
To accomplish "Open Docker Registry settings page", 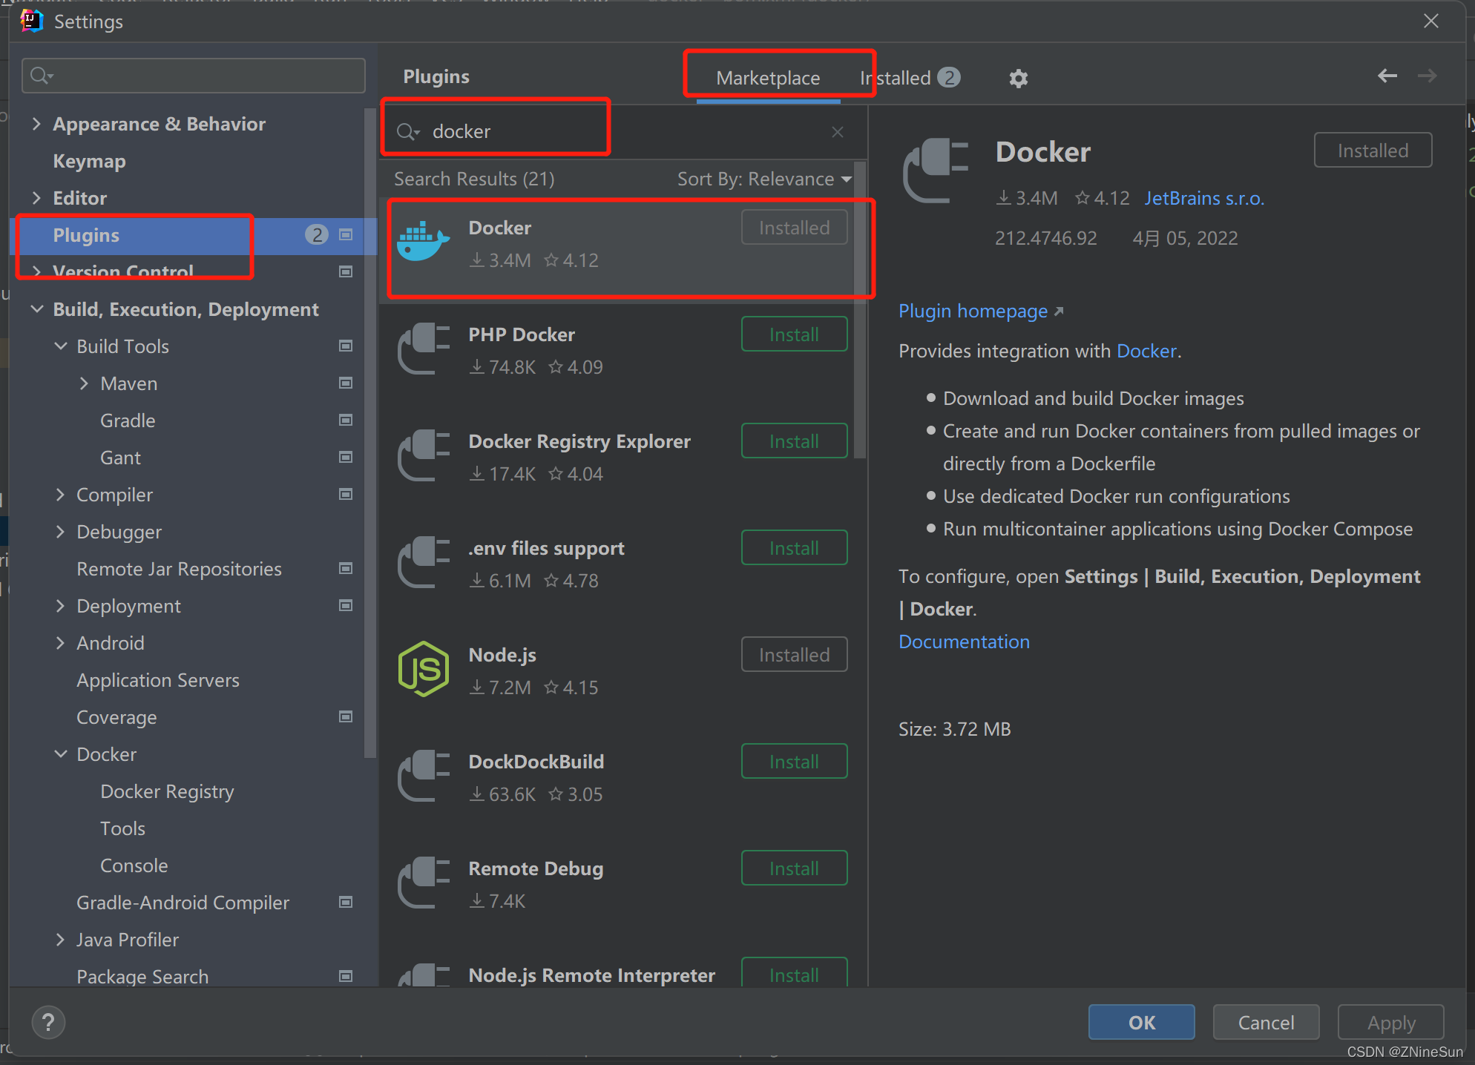I will coord(167,791).
